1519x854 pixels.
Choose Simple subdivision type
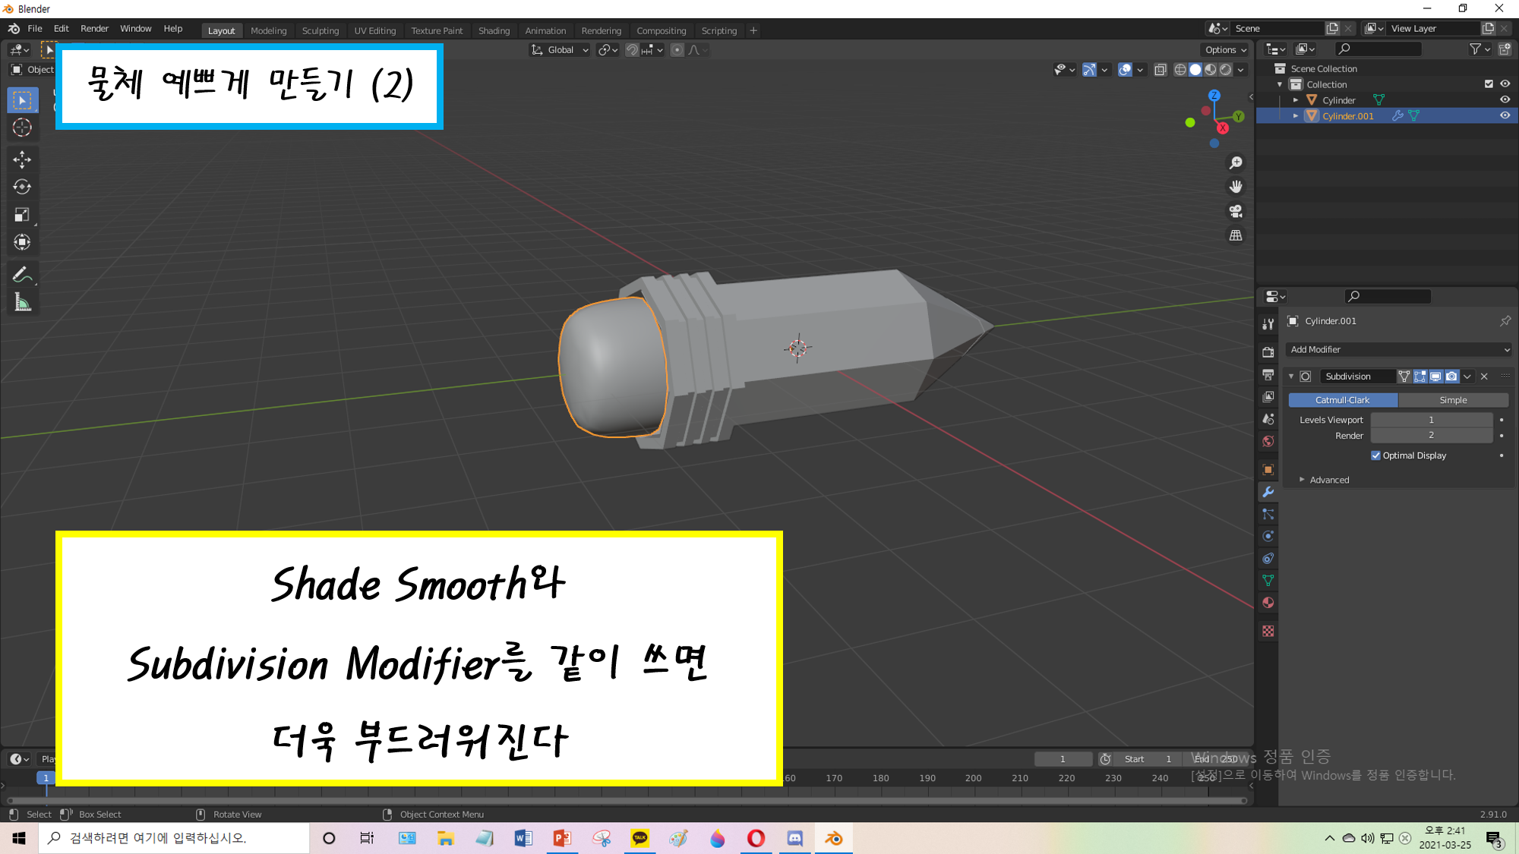coord(1452,400)
